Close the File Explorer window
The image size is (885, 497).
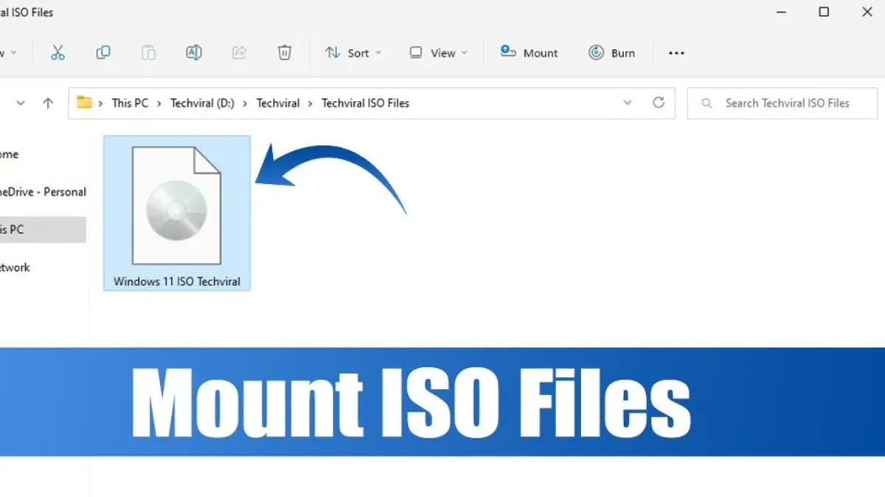(867, 12)
